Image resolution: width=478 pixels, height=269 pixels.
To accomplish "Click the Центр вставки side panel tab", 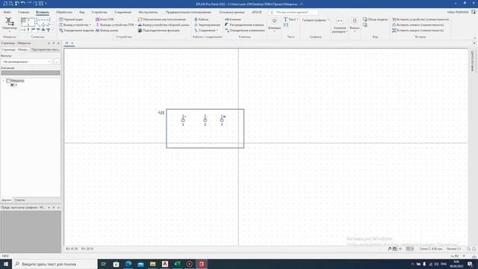I will tap(473, 61).
